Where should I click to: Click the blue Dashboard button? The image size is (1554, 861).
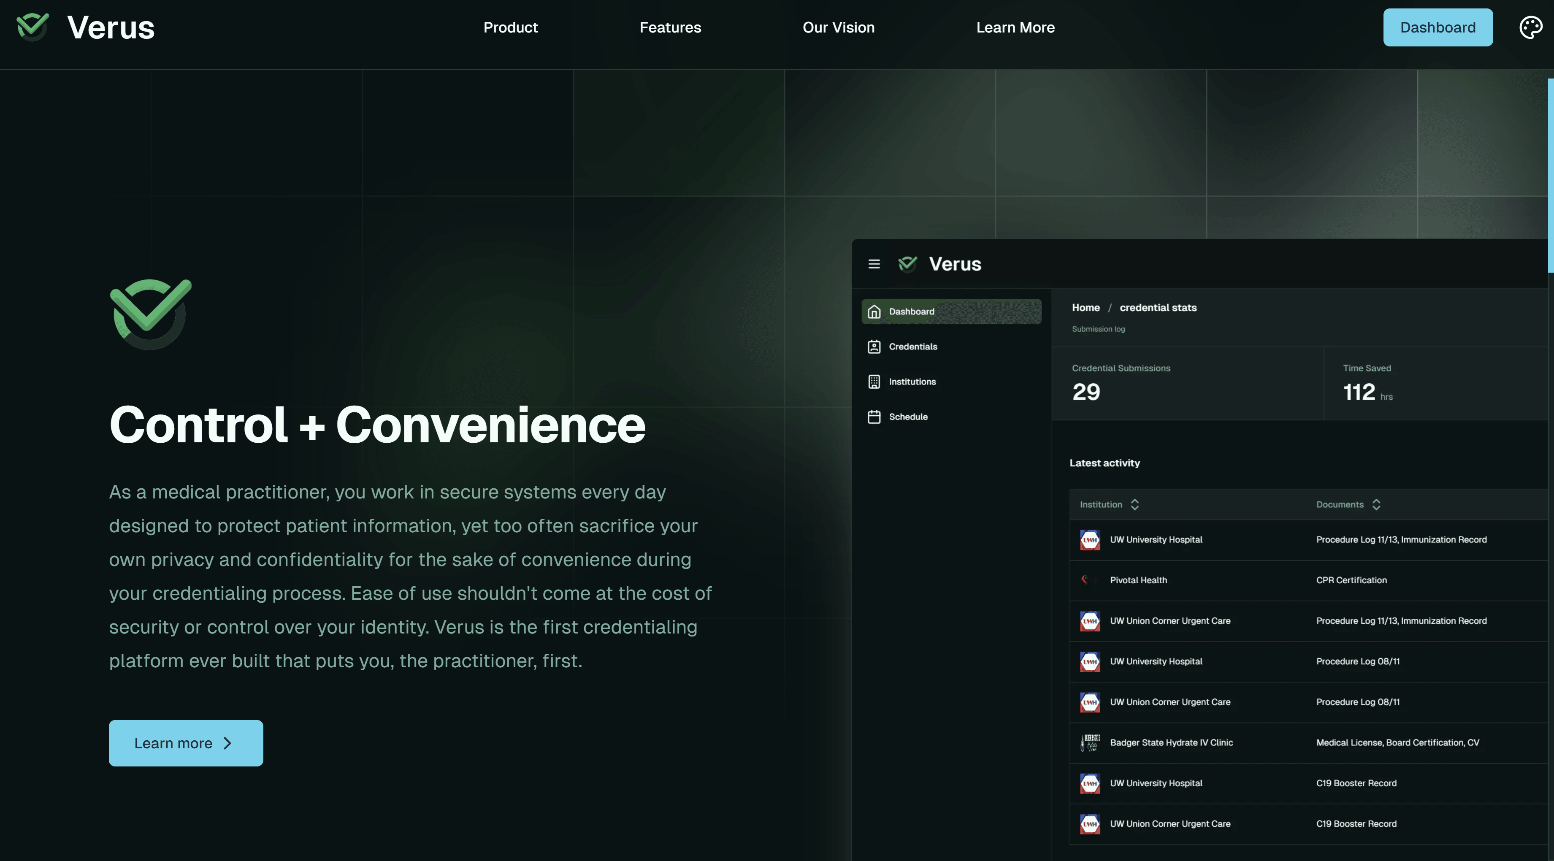click(1437, 27)
